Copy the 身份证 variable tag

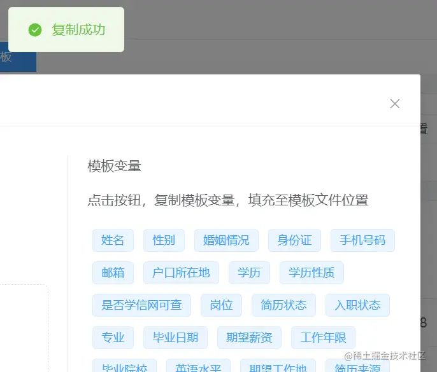(x=294, y=240)
